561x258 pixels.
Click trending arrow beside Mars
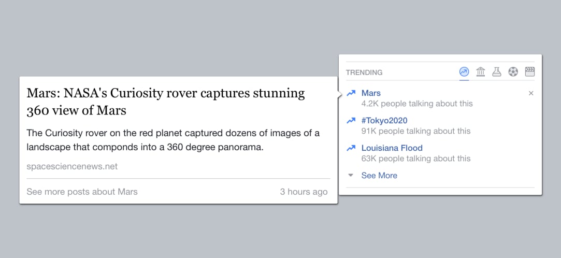tap(351, 93)
